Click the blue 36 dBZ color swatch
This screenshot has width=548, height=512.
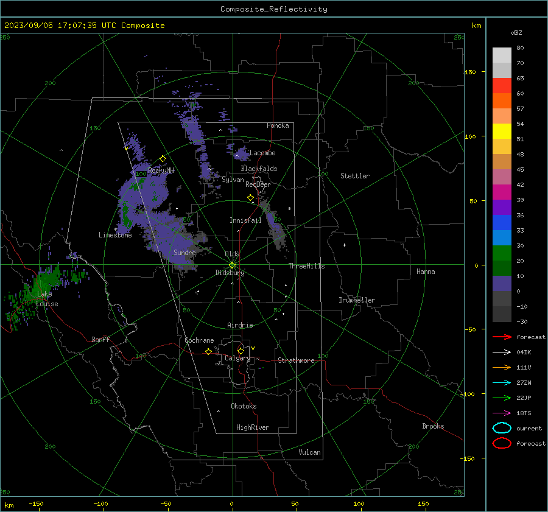(502, 223)
